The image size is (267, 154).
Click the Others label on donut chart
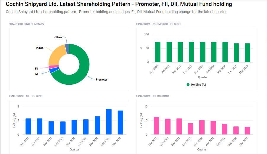click(58, 37)
